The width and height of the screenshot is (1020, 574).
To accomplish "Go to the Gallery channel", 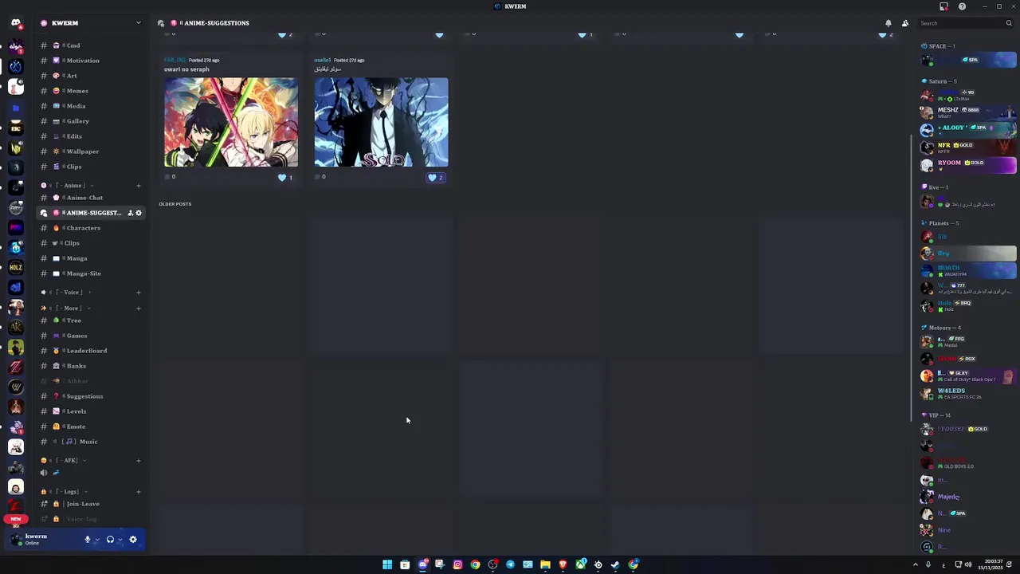I will point(92,121).
